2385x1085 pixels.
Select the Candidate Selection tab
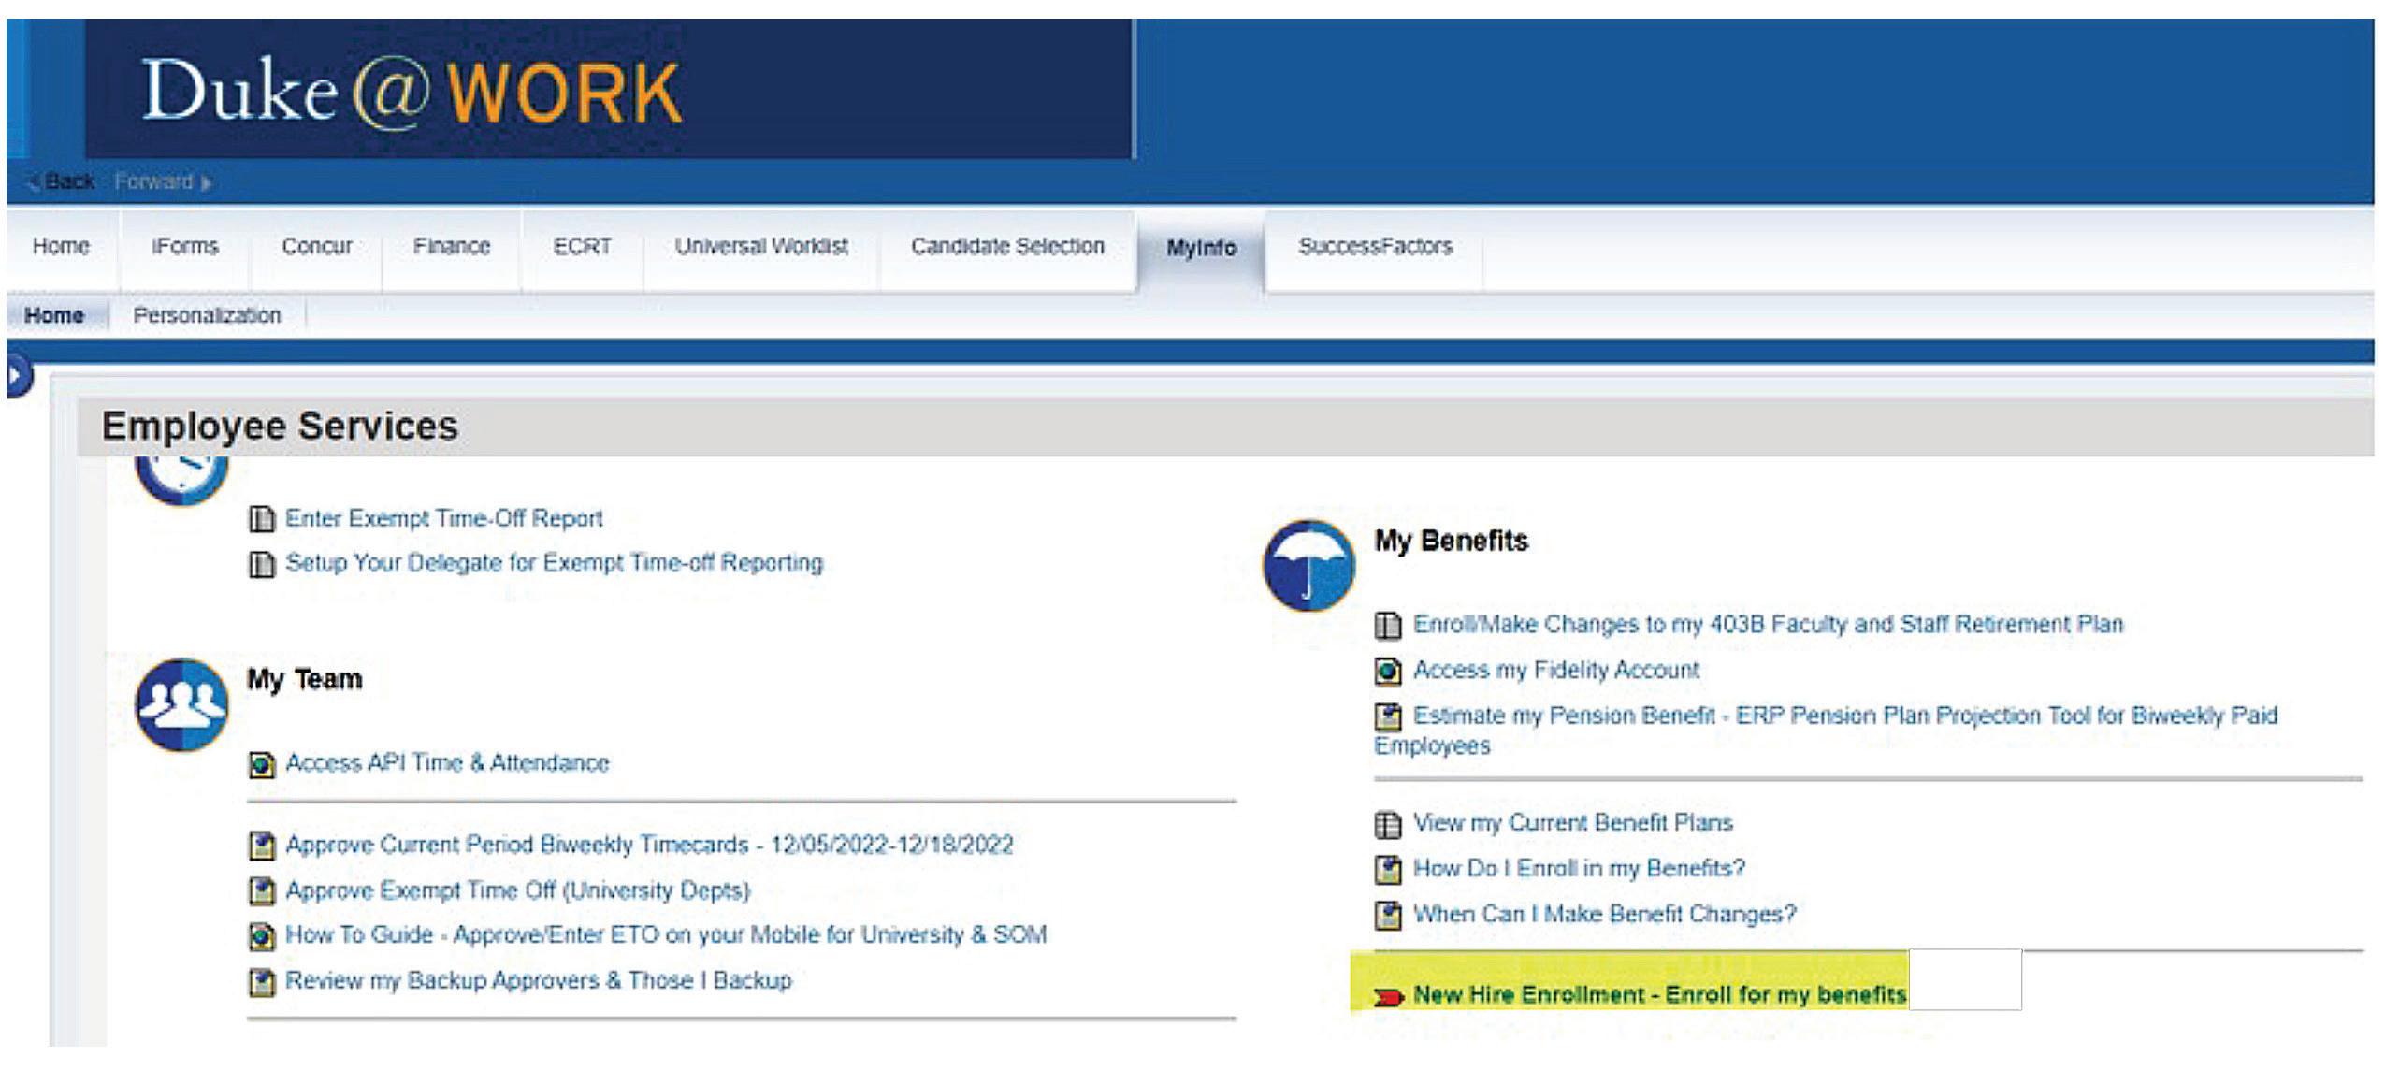(x=1008, y=246)
